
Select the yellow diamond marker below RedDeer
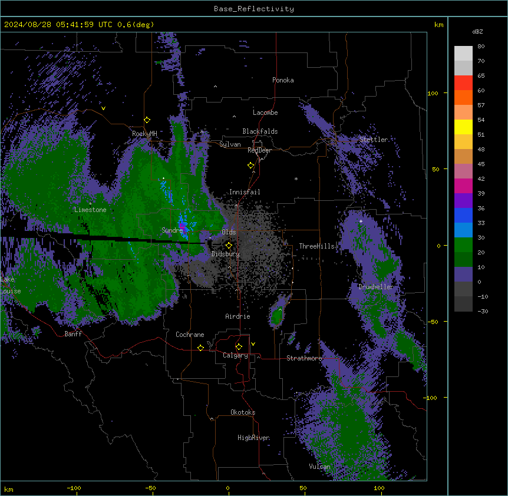coord(251,166)
